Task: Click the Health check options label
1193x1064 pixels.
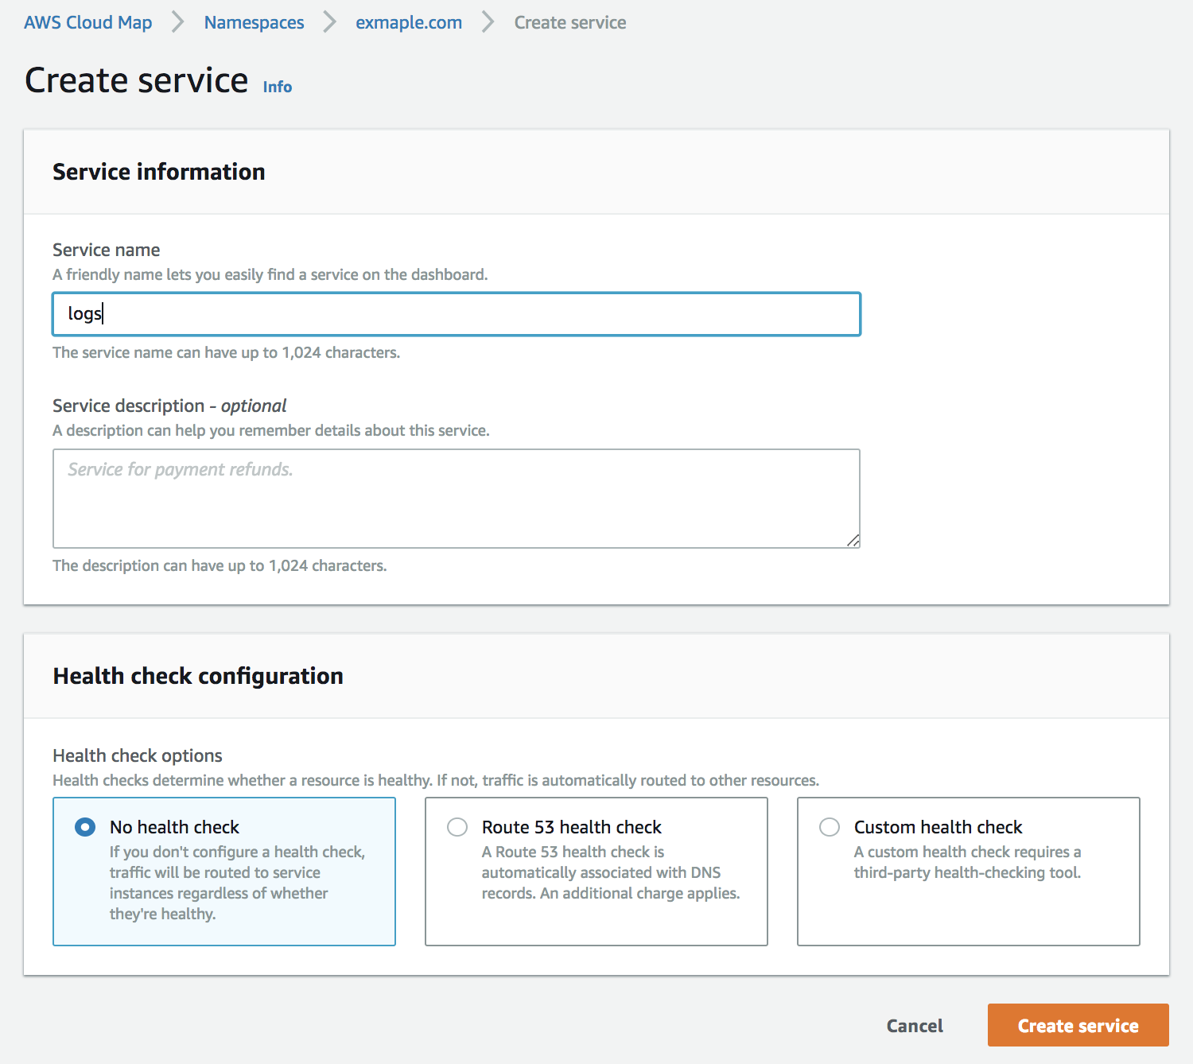Action: (137, 755)
